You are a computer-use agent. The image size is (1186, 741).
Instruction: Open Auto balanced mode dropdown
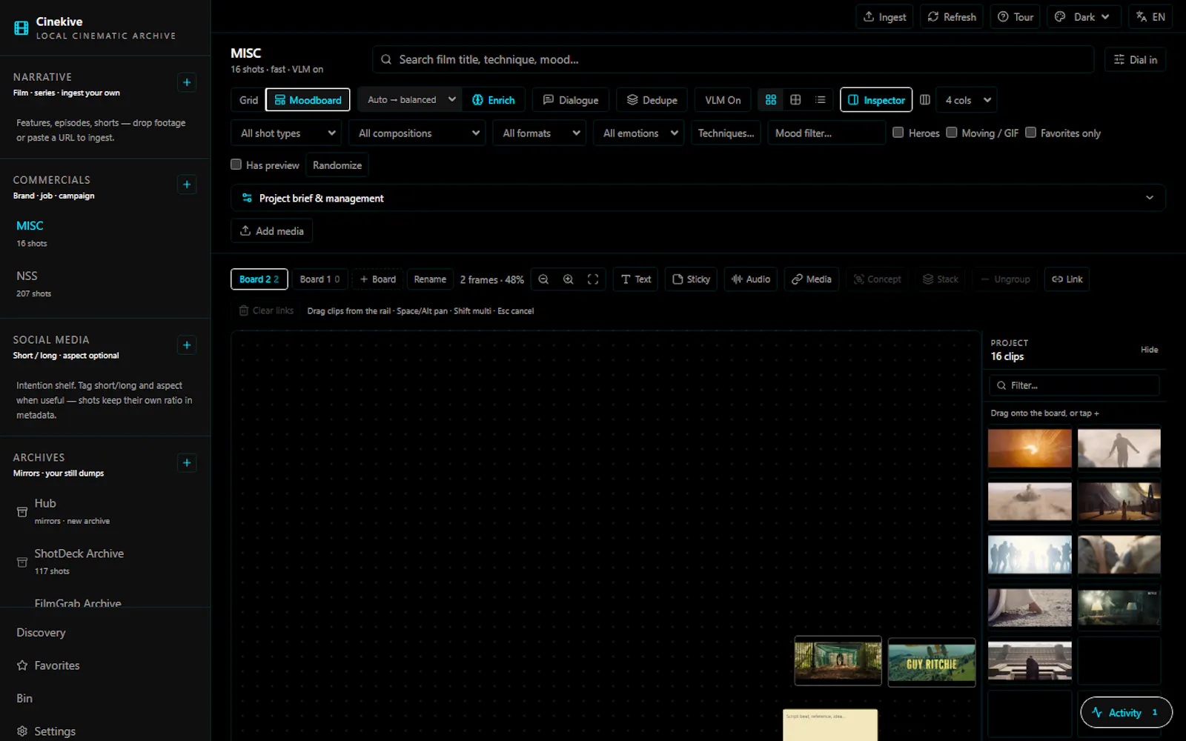pyautogui.click(x=410, y=100)
